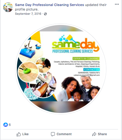Click the blue thumbs-up reaction icon
The width and height of the screenshot is (122, 140).
point(5,125)
